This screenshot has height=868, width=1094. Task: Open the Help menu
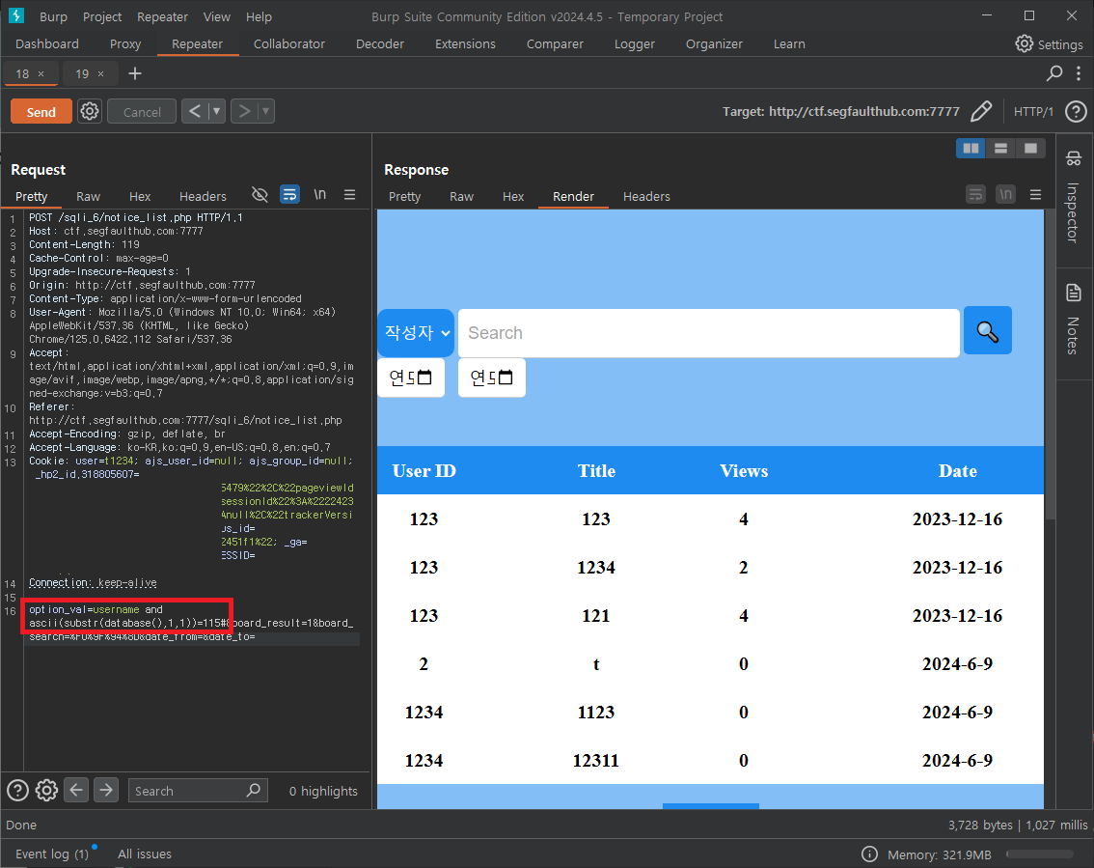pyautogui.click(x=259, y=16)
